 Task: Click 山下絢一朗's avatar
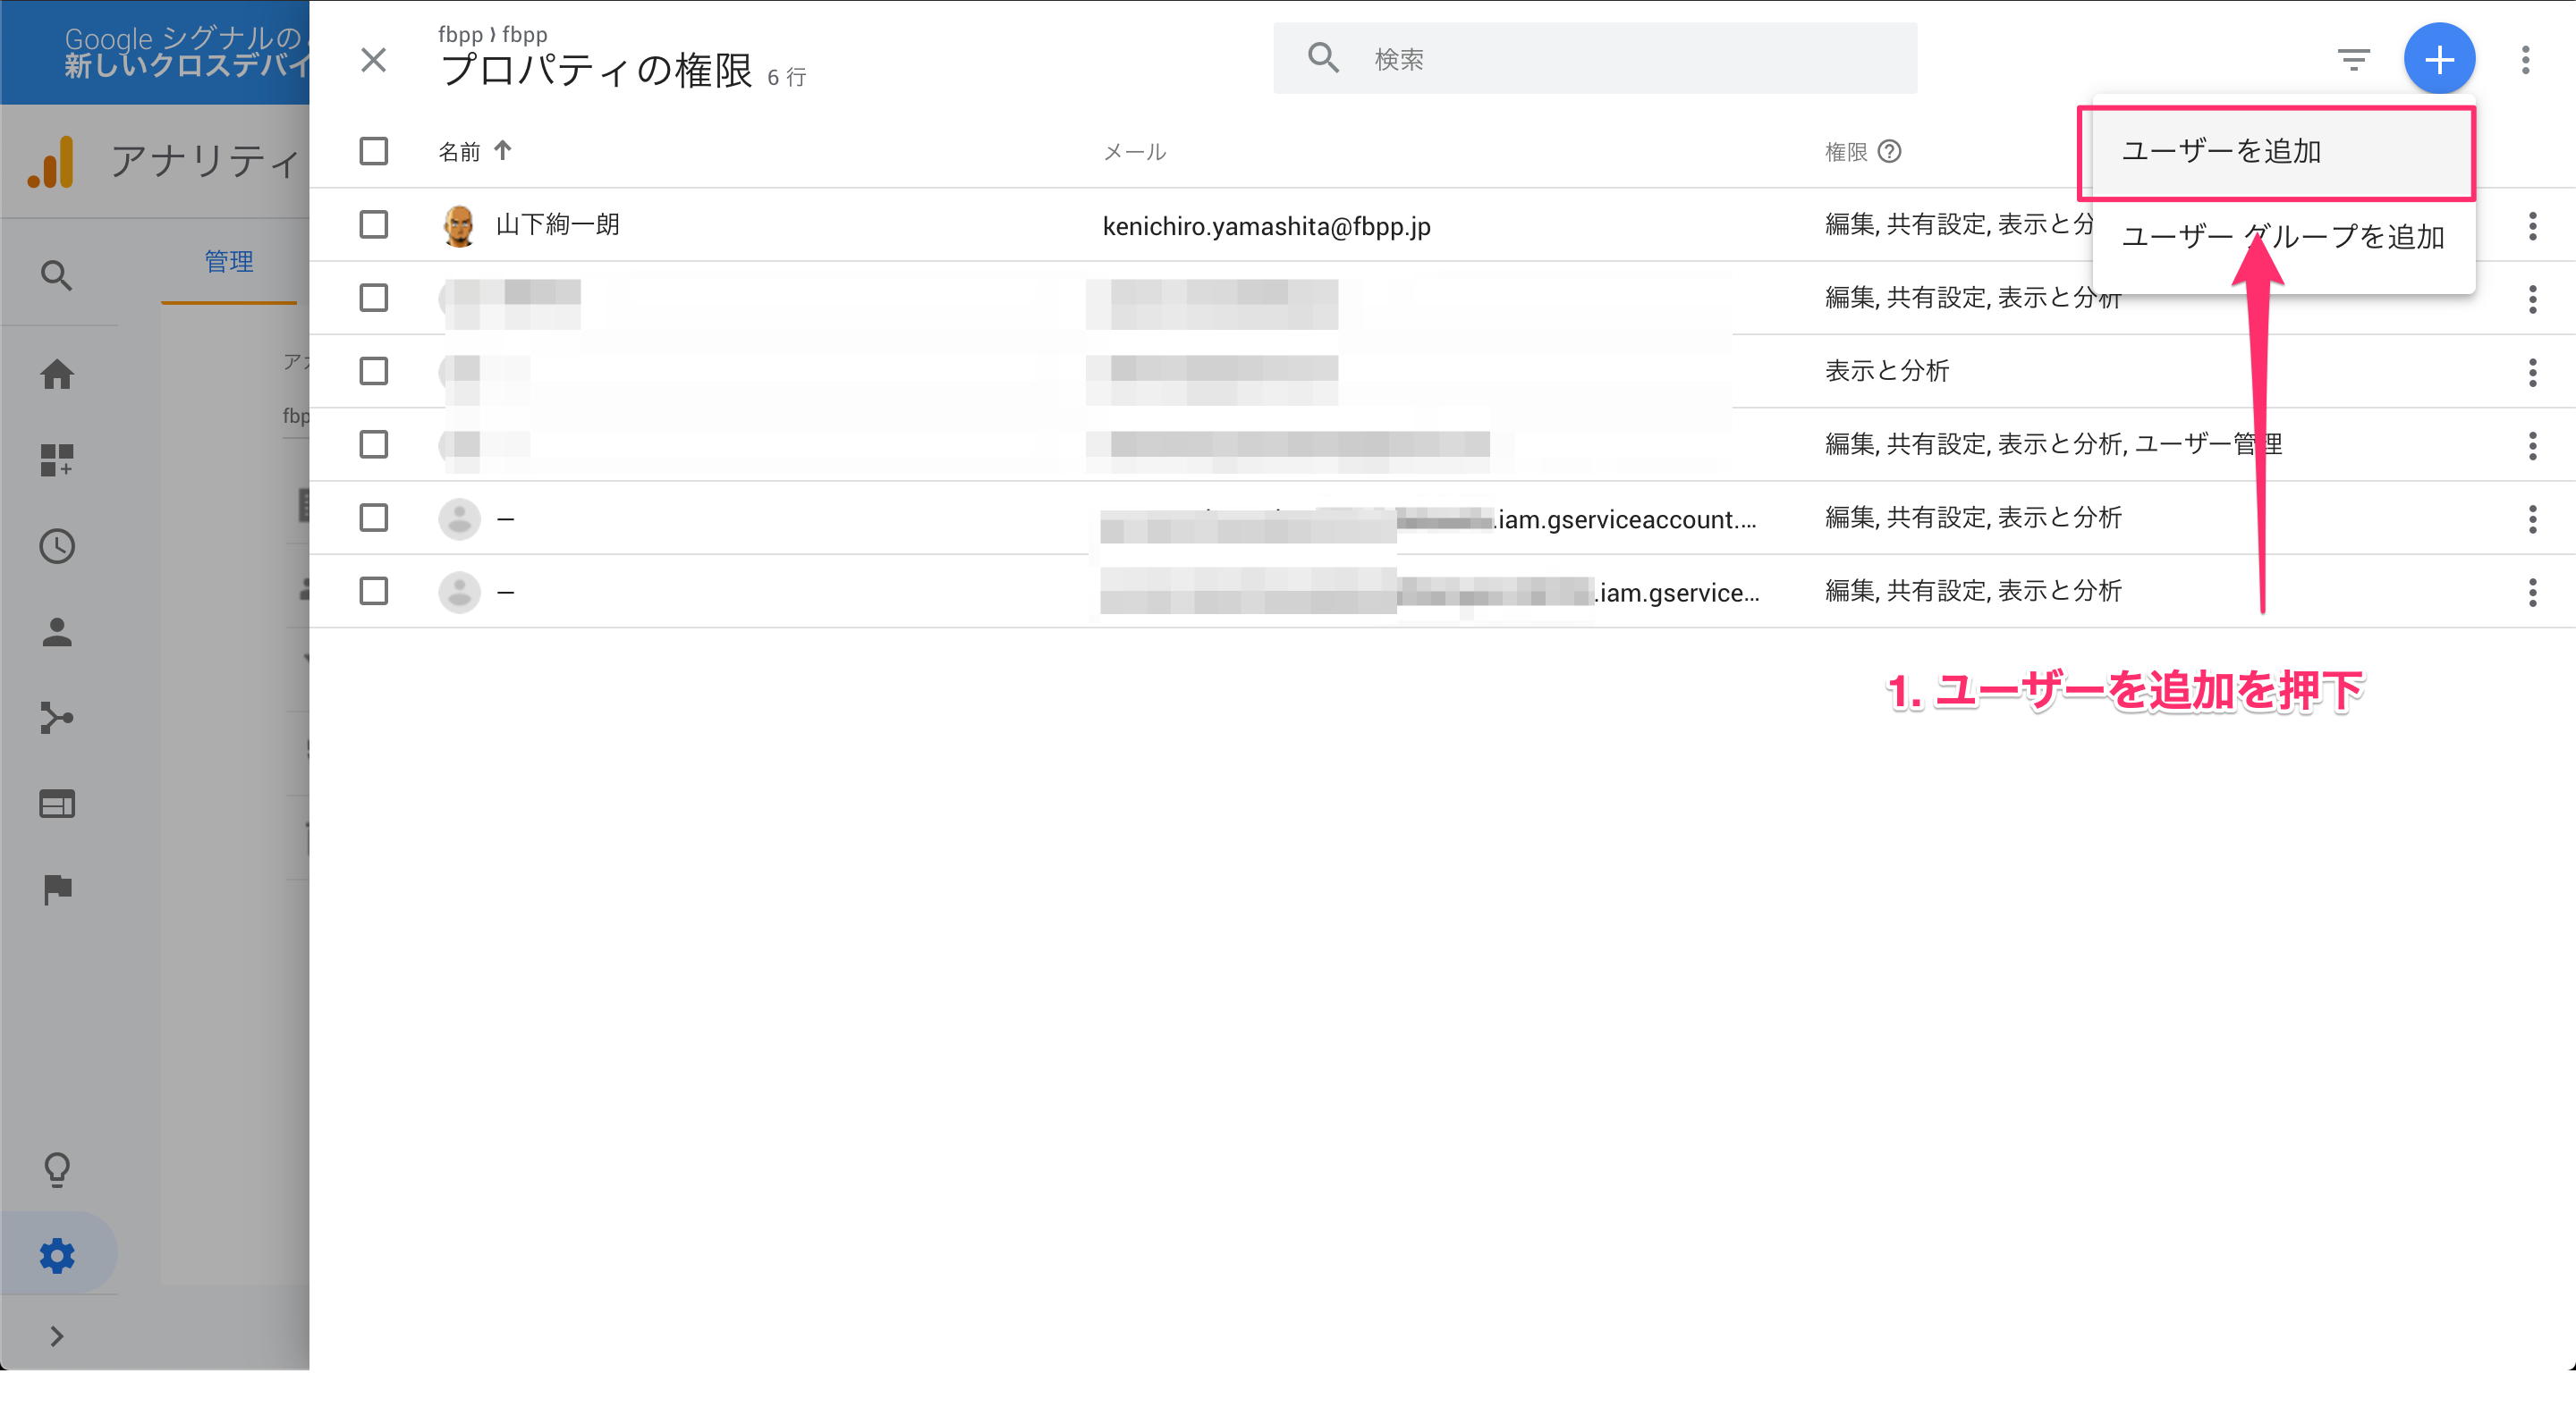[x=459, y=225]
